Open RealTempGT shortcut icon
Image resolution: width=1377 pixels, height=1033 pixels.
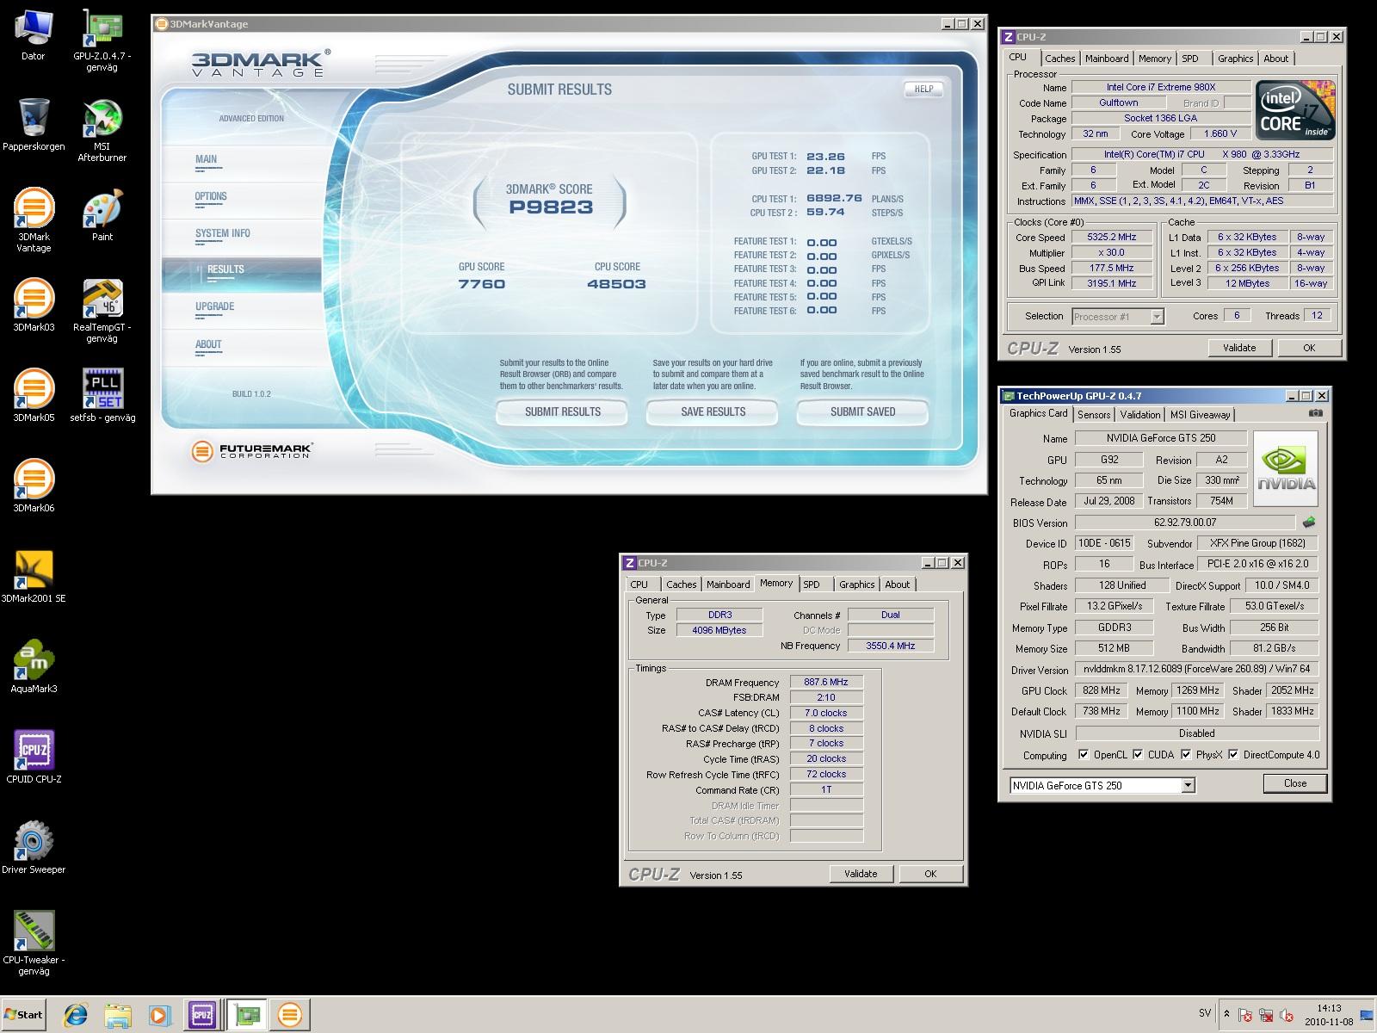click(x=102, y=311)
